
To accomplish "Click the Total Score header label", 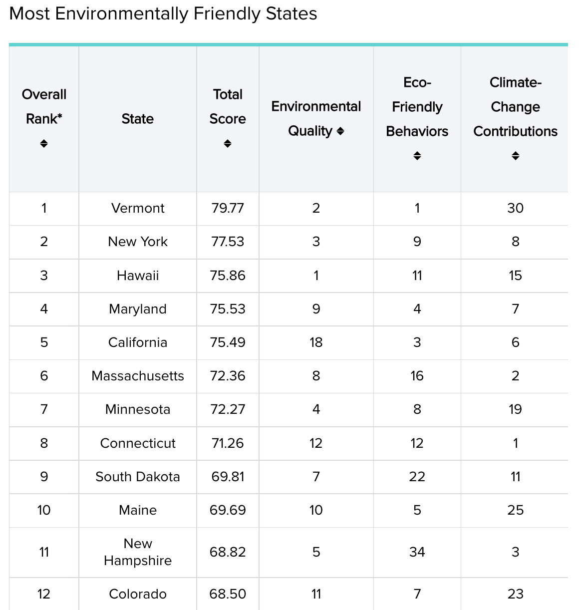I will (228, 106).
